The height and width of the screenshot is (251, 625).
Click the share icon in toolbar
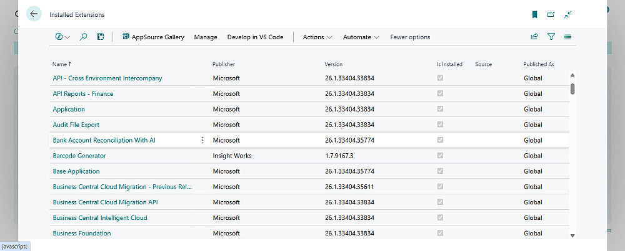click(x=534, y=37)
